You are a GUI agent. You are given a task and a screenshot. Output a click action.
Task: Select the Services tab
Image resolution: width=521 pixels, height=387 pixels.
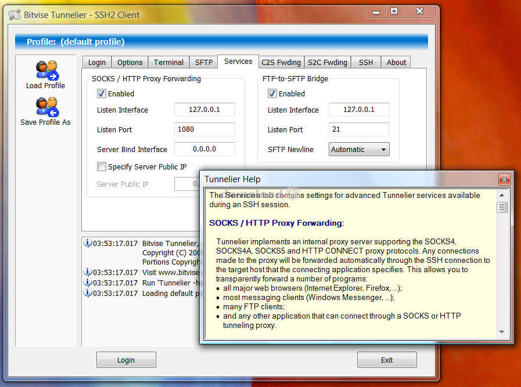click(238, 62)
